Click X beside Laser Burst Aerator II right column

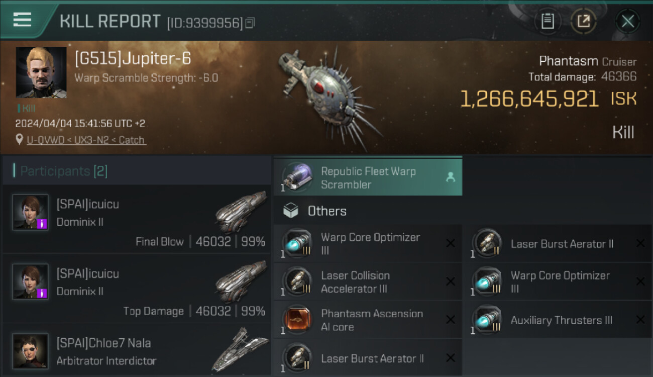click(x=640, y=243)
